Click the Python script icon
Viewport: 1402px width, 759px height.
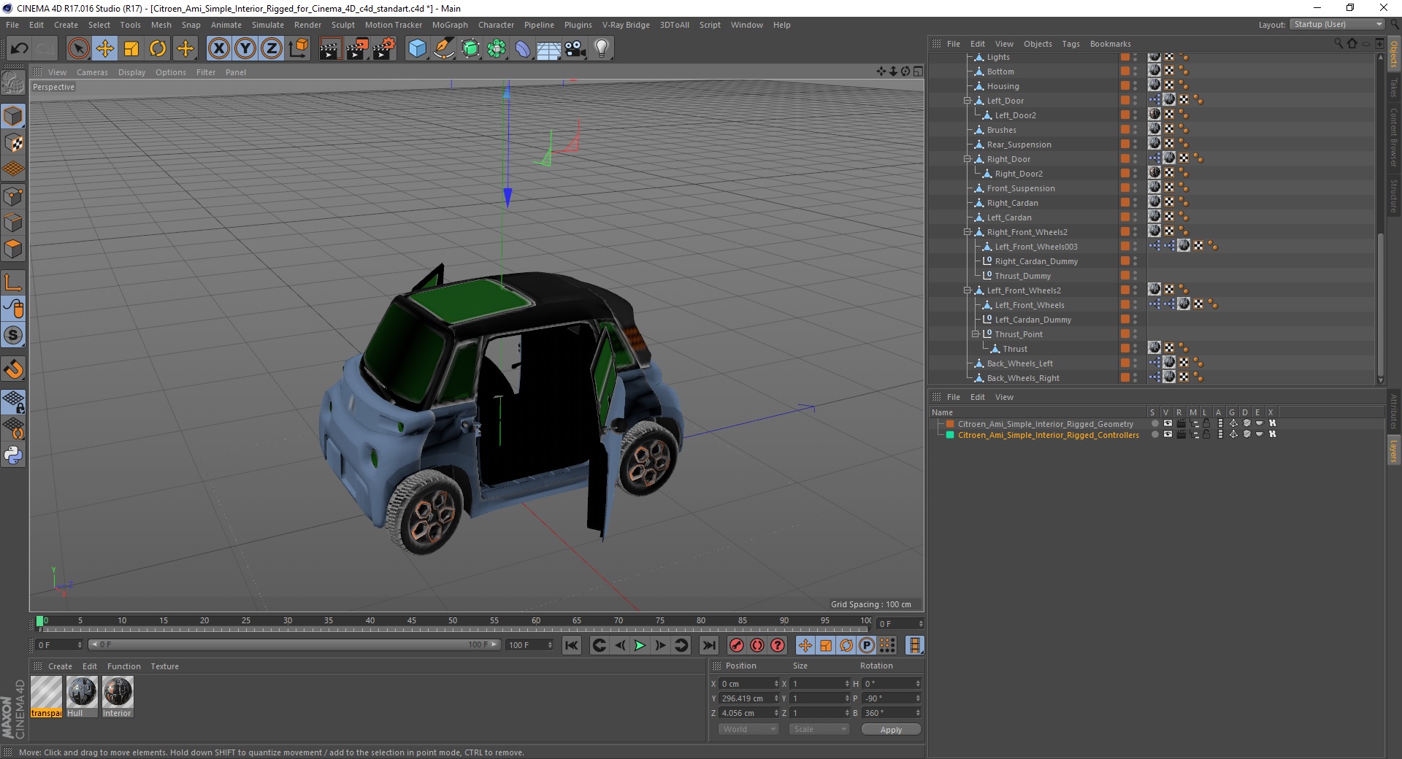coord(13,455)
